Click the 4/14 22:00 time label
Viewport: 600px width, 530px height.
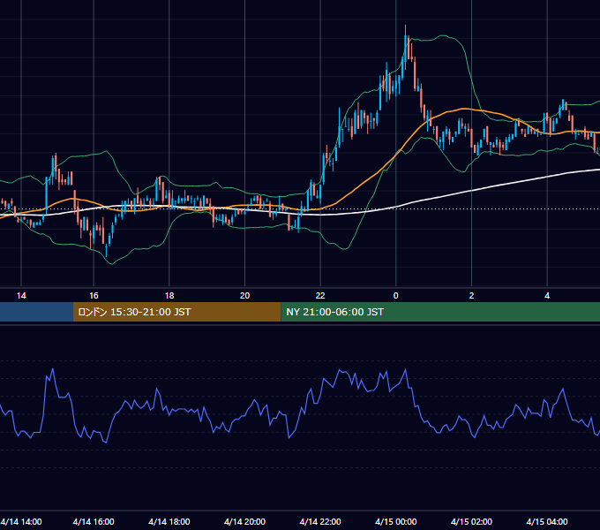click(x=320, y=521)
